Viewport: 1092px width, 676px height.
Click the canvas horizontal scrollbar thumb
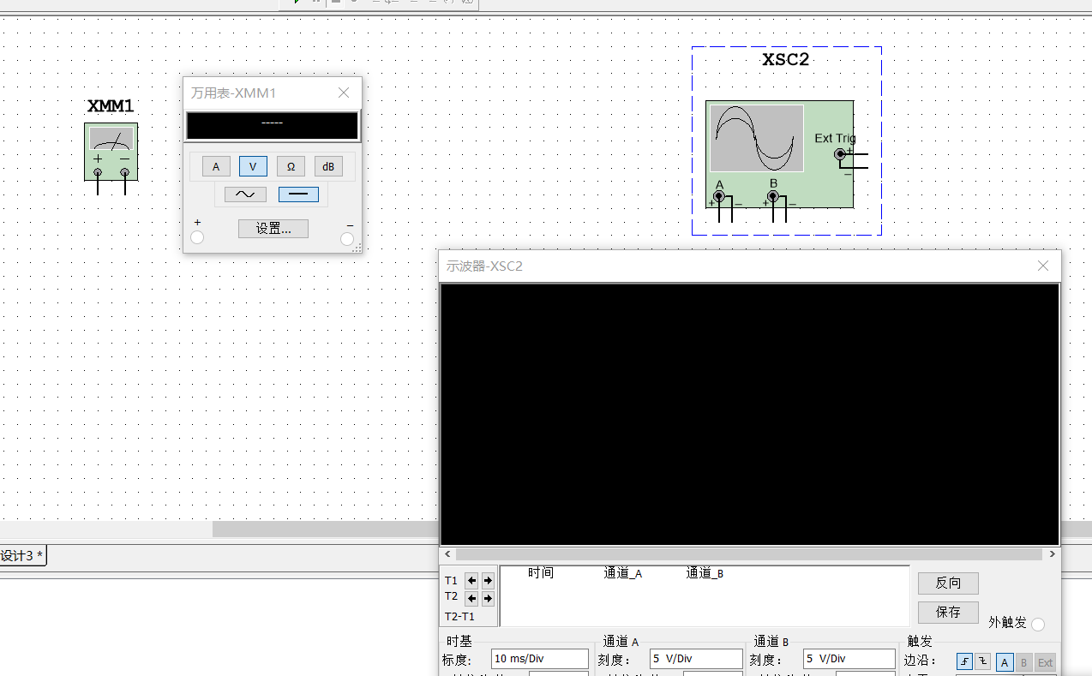tap(326, 529)
